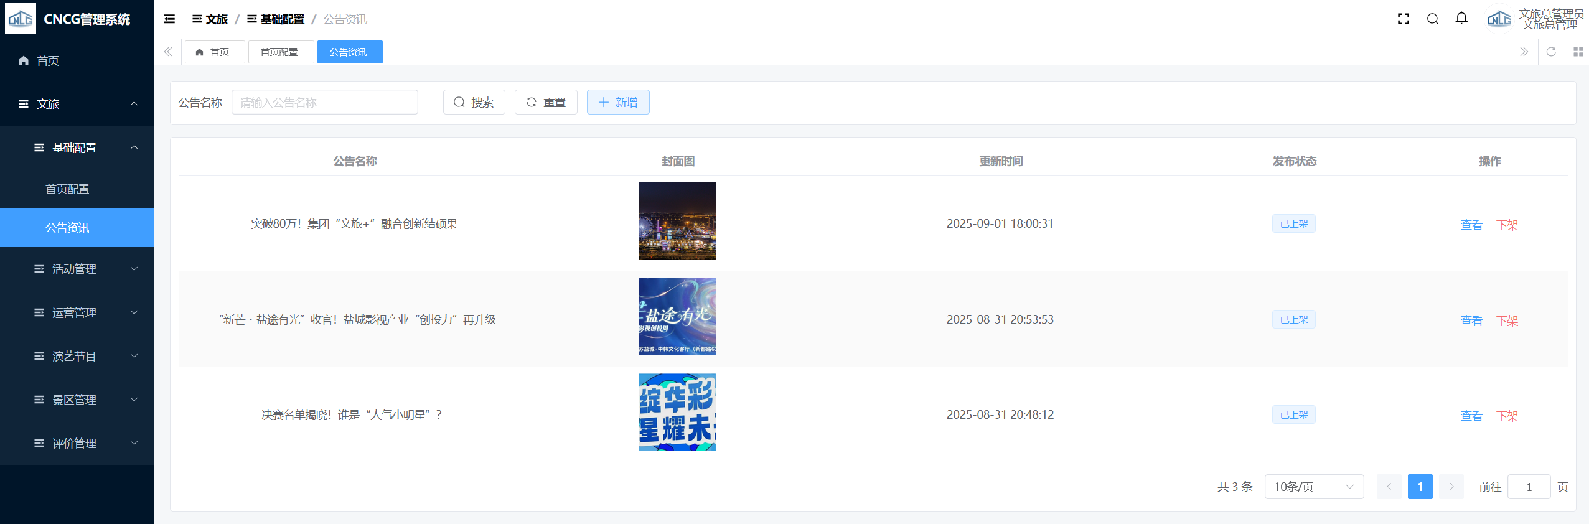Click 下架 for the 突破80万 announcement

1507,225
